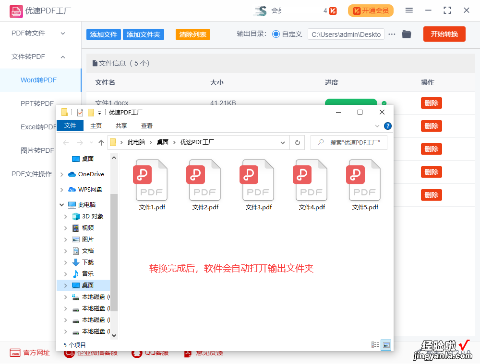The image size is (480, 364).
Task: Select Word转PDF in sidebar
Action: click(40, 80)
